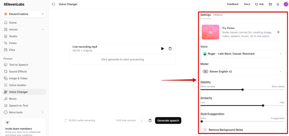Click the Style Exaggeration slider handle

pyautogui.click(x=202, y=121)
